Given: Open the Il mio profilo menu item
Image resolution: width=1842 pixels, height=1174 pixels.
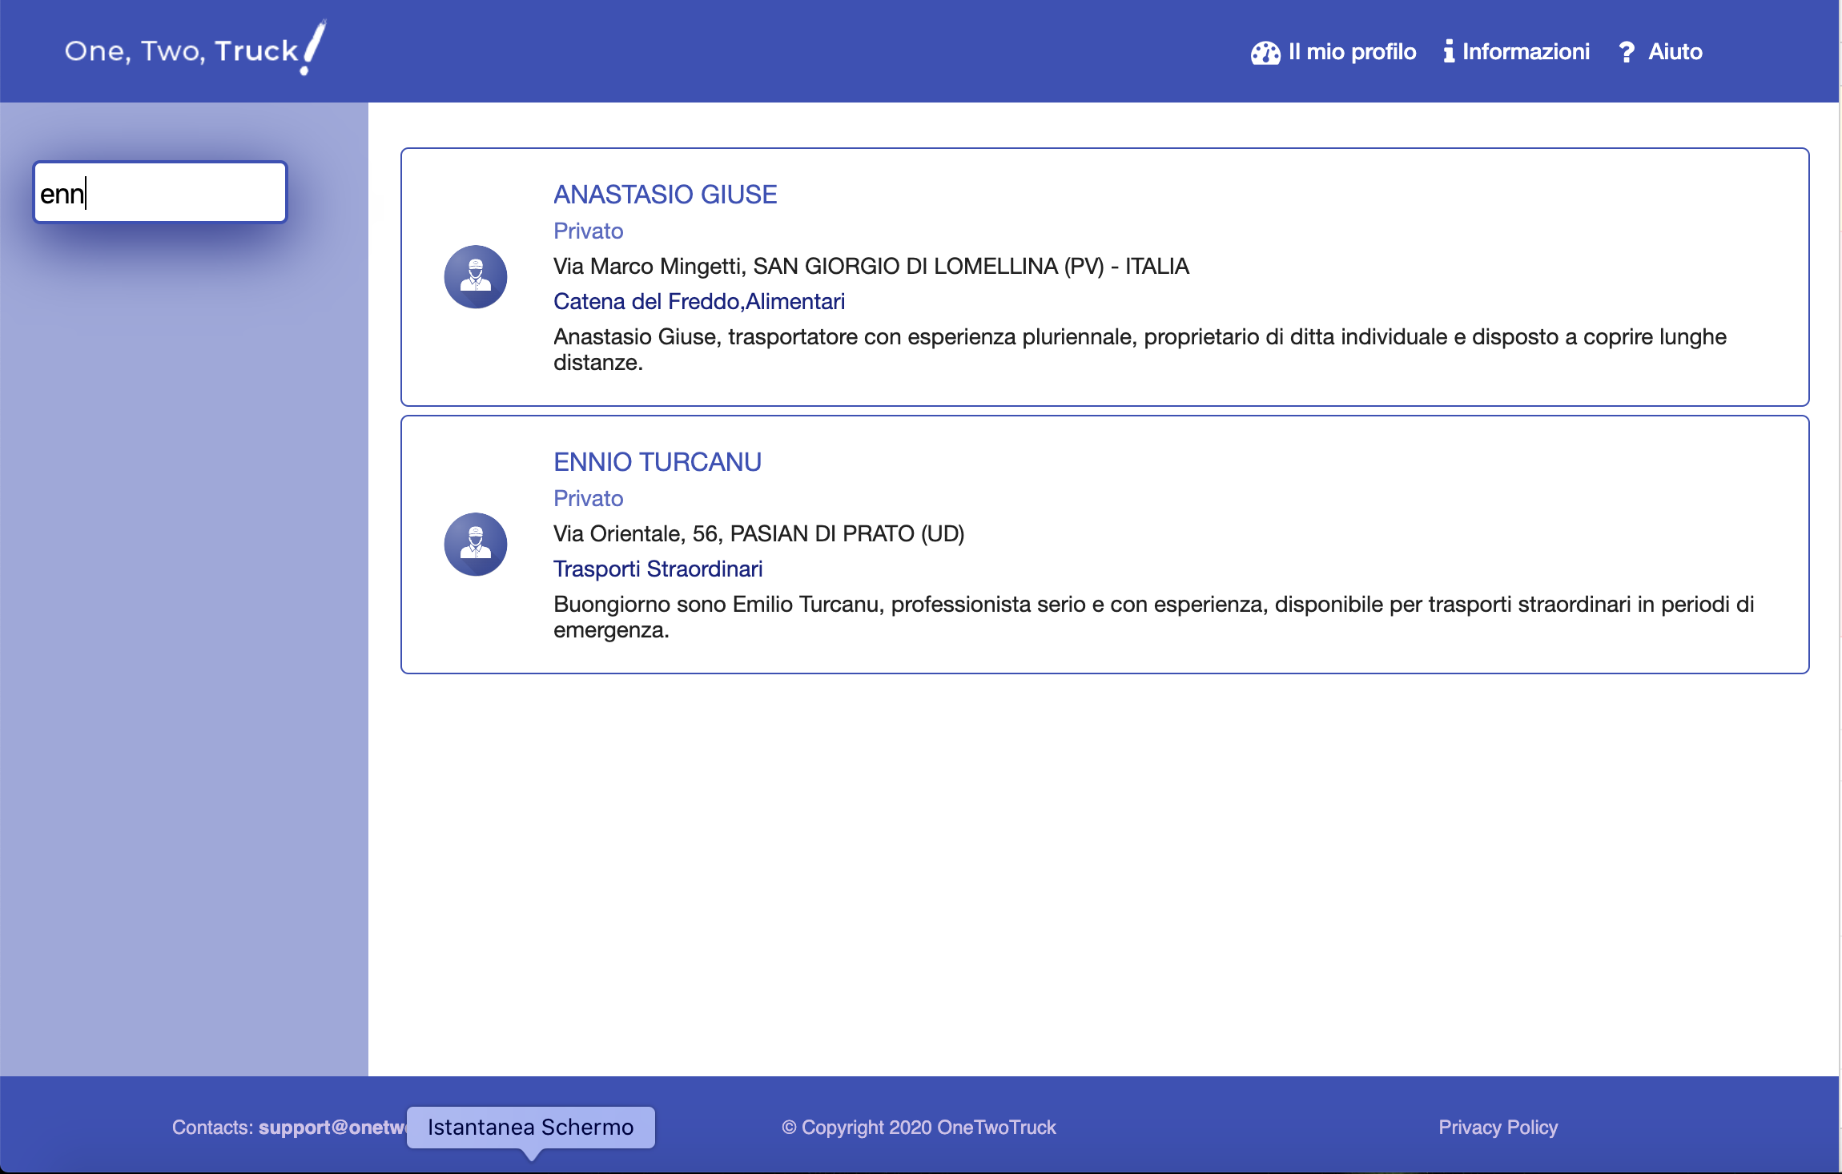Looking at the screenshot, I should pos(1352,52).
